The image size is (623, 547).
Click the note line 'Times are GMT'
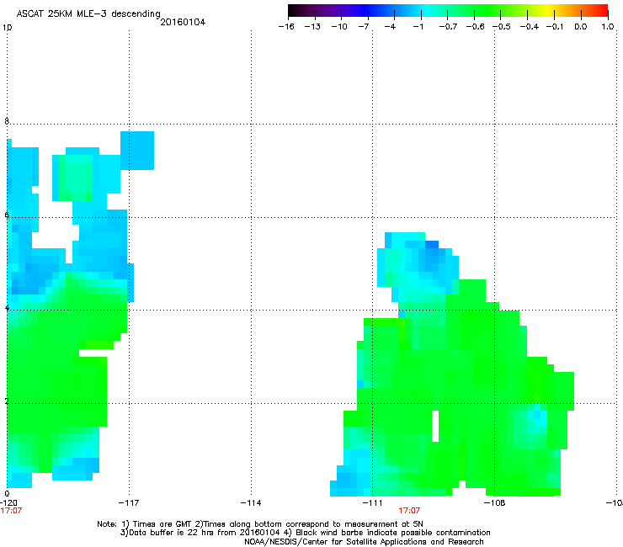click(162, 524)
